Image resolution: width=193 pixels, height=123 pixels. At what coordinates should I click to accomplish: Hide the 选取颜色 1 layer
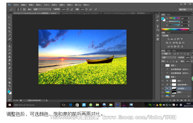tap(162, 89)
